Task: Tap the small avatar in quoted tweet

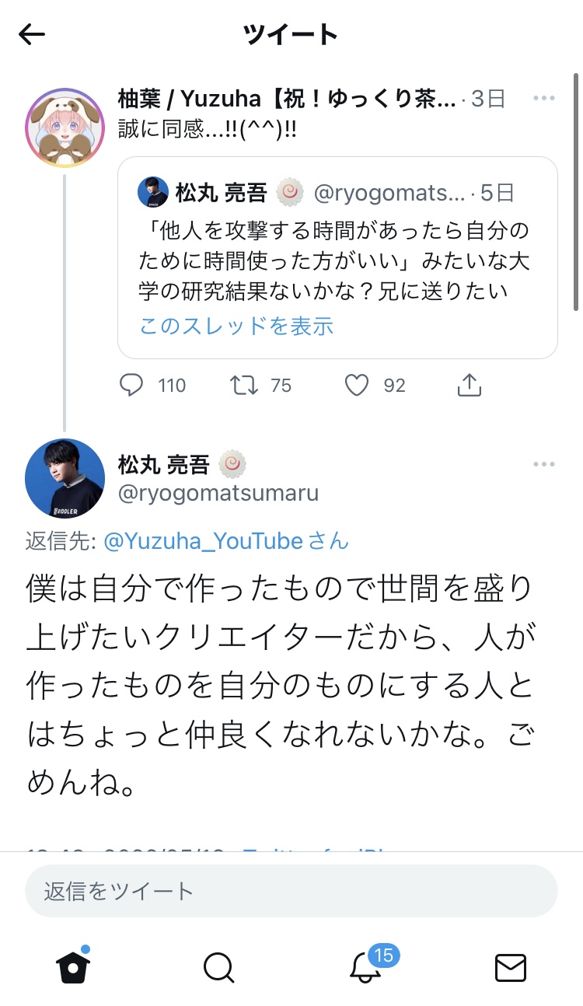Action: click(153, 192)
